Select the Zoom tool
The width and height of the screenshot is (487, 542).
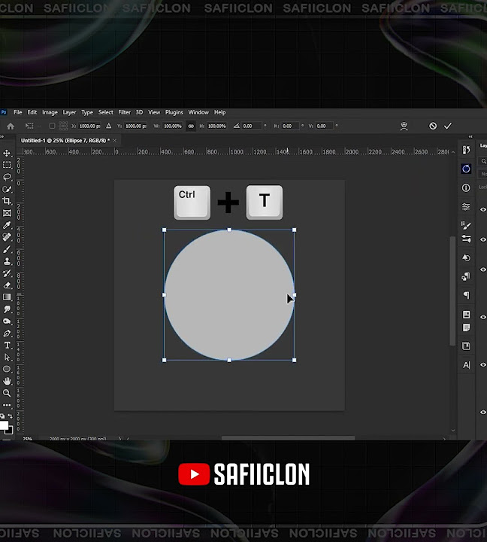pos(7,393)
